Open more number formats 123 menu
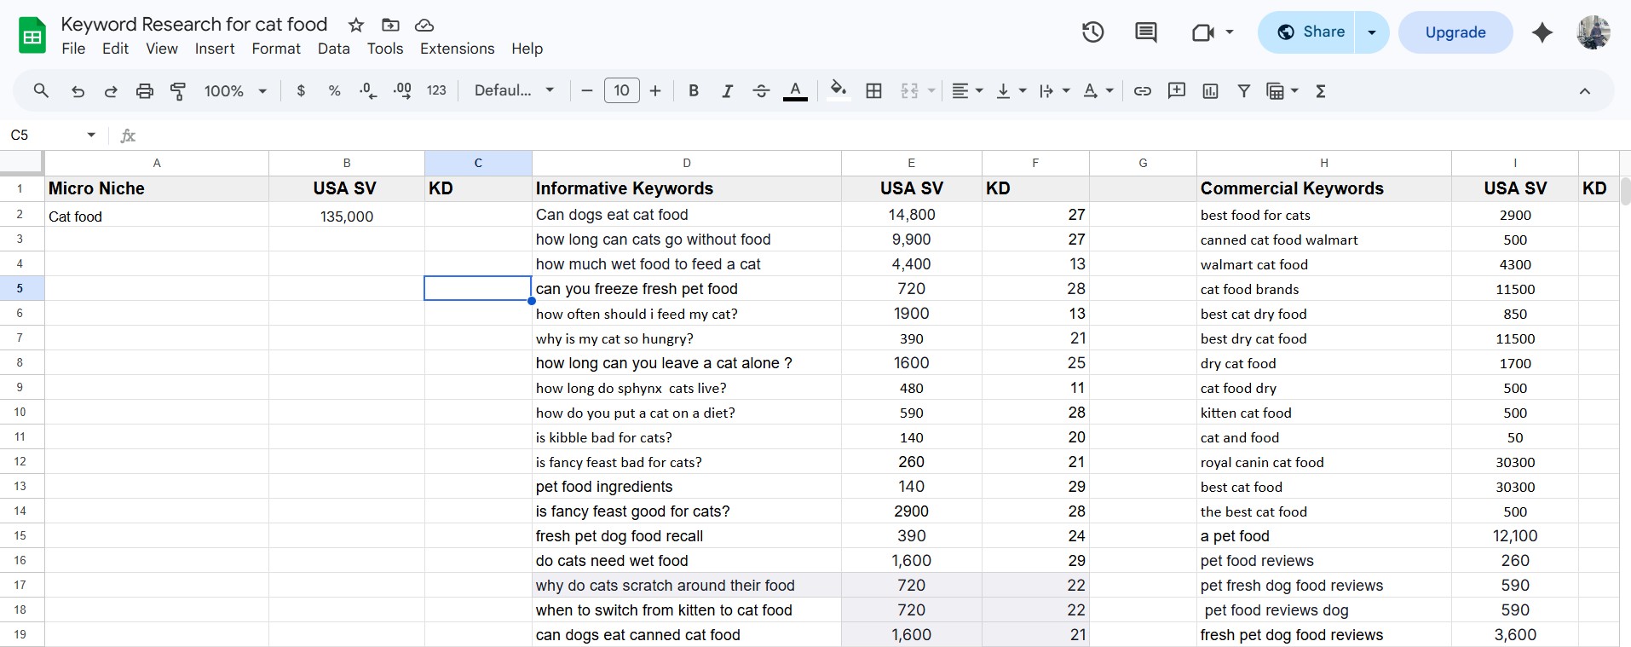 coord(436,90)
